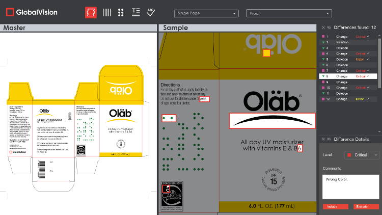Select difference 6 Deletion row
Screen dimensions: 382x215
pos(348,65)
